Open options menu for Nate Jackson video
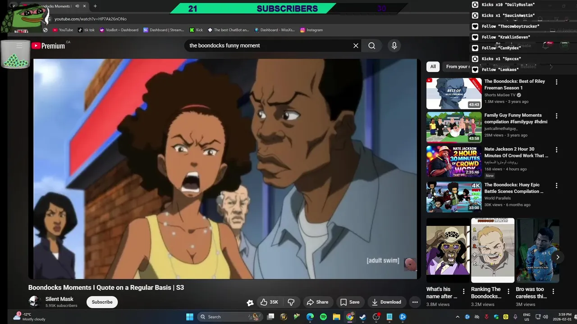 click(x=556, y=149)
